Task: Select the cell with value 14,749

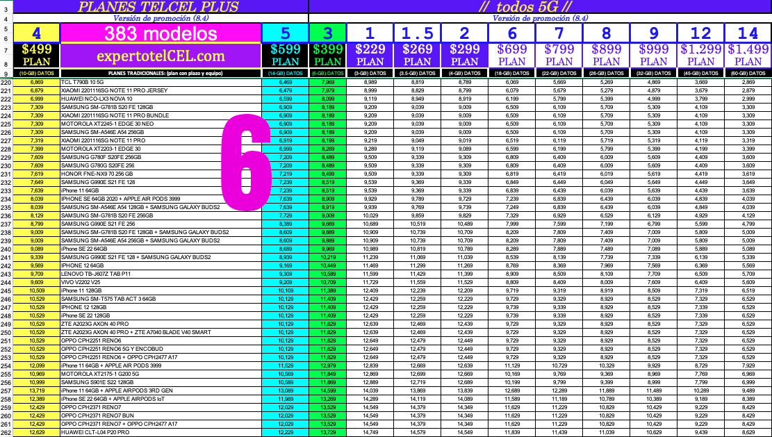Action: [x=370, y=433]
